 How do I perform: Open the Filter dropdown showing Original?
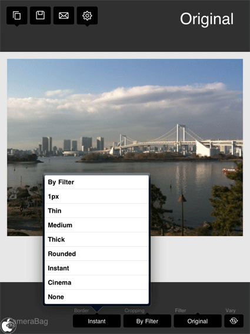(198, 321)
